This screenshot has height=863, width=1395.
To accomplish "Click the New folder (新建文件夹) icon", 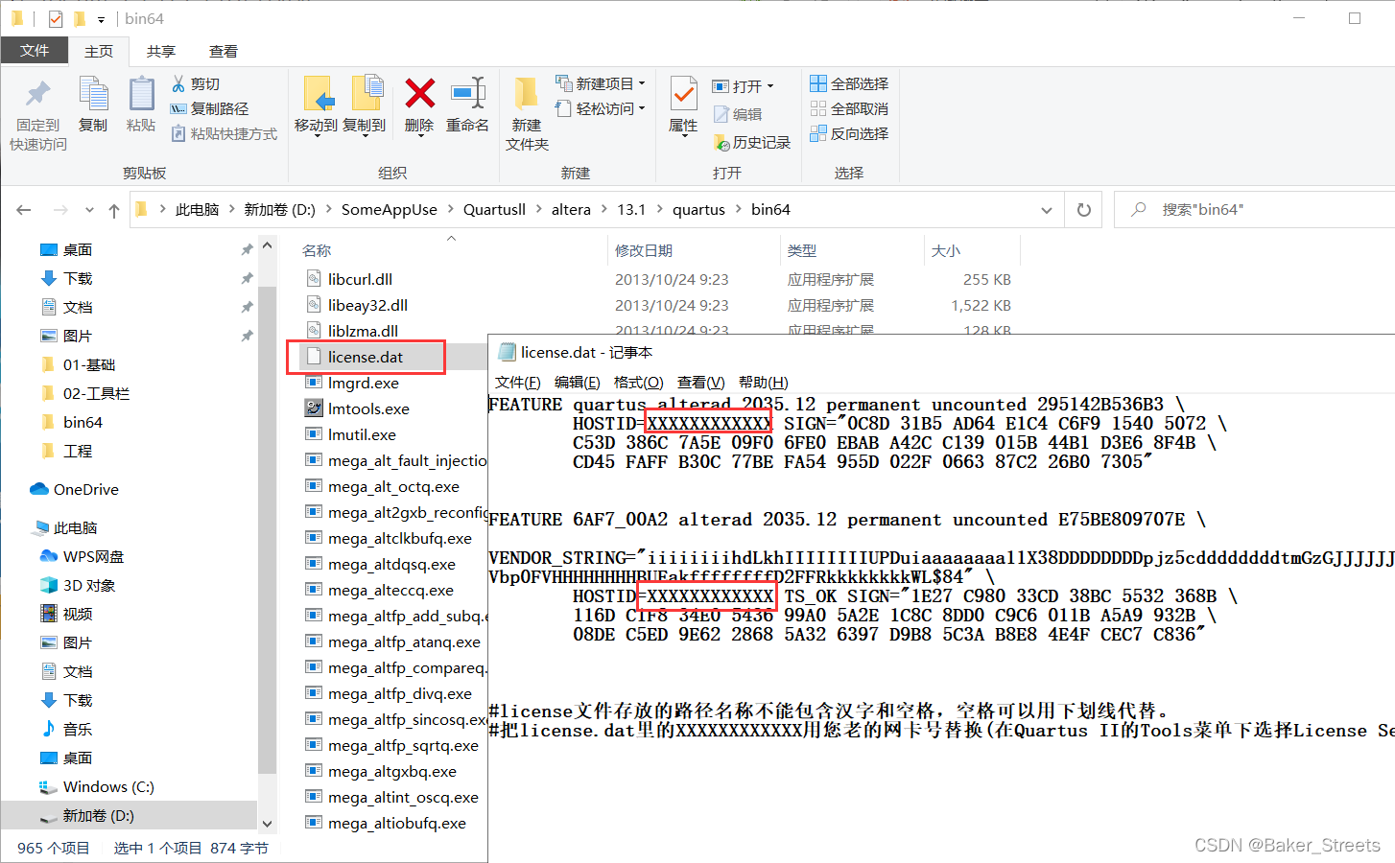I will click(x=526, y=94).
